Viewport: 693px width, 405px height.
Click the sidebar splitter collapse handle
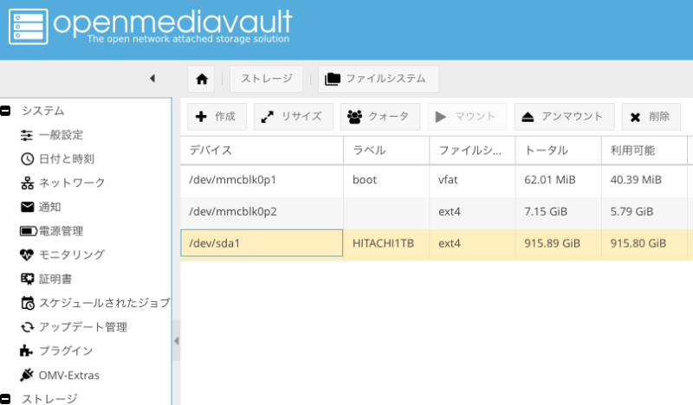tap(177, 341)
